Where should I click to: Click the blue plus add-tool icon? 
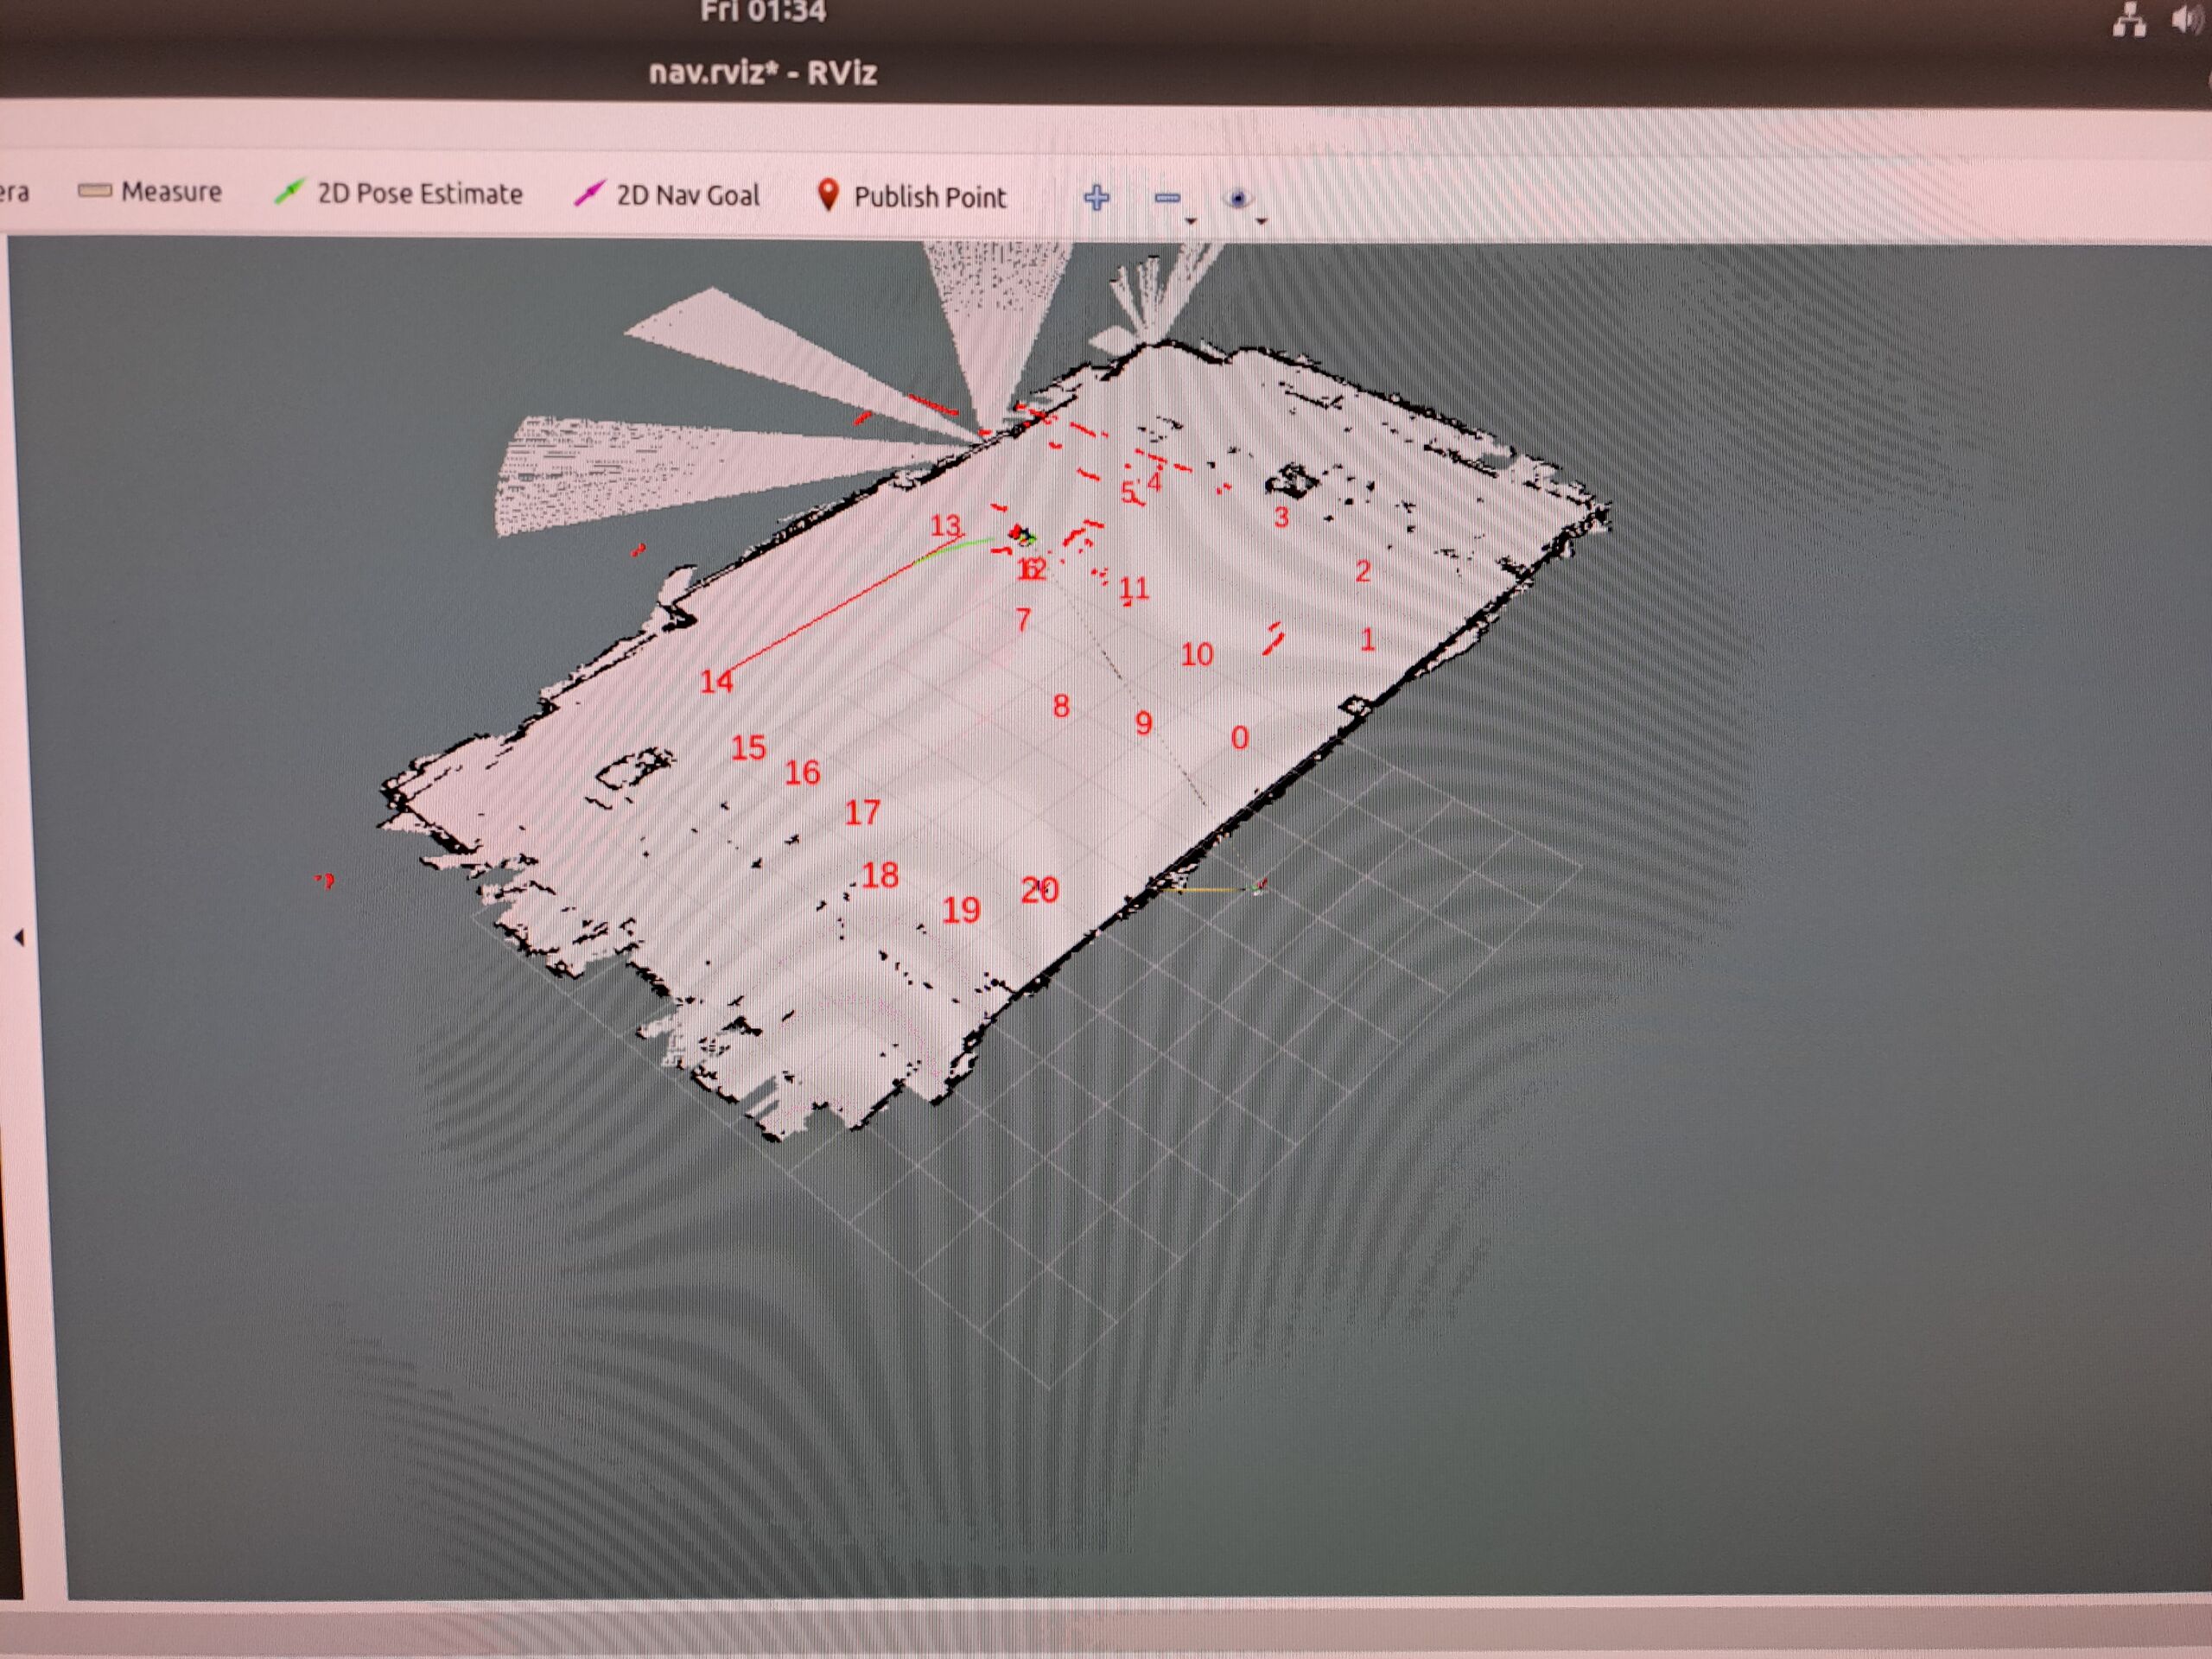pyautogui.click(x=1096, y=197)
